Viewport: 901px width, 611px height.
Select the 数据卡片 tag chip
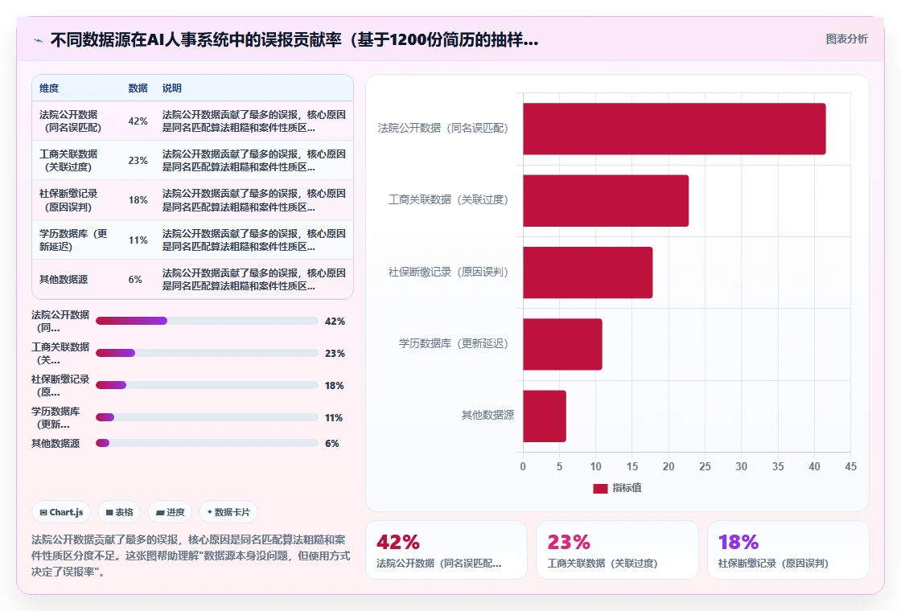(228, 512)
